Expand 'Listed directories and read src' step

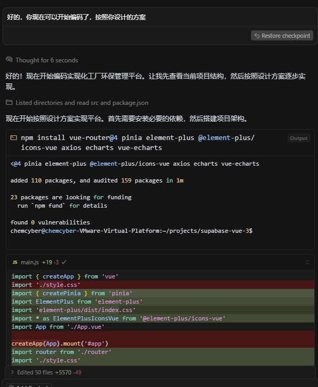(x=82, y=103)
